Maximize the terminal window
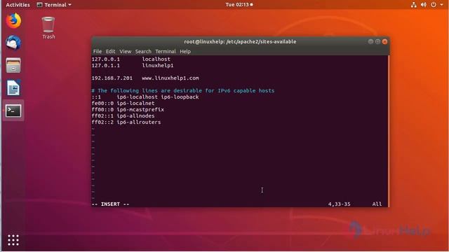The width and height of the screenshot is (449, 252). [x=377, y=42]
